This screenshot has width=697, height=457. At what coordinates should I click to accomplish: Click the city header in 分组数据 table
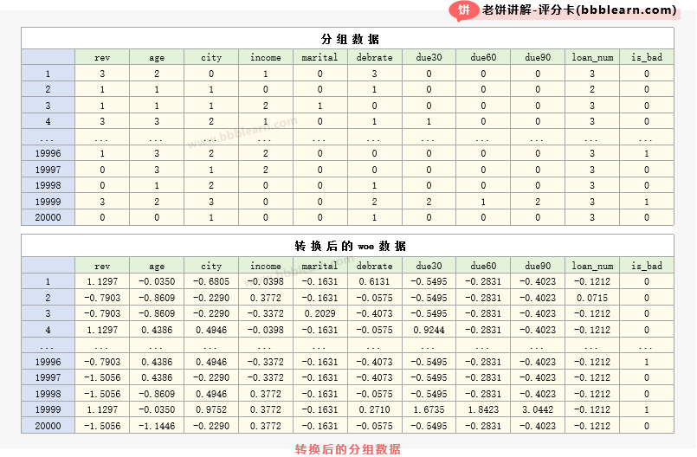pos(211,57)
